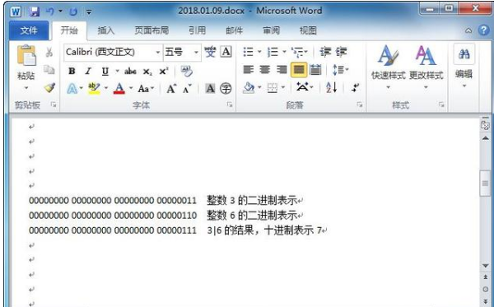Screen dimensions: 494x307
Task: Click the Word Help question mark icon
Action: (x=484, y=30)
